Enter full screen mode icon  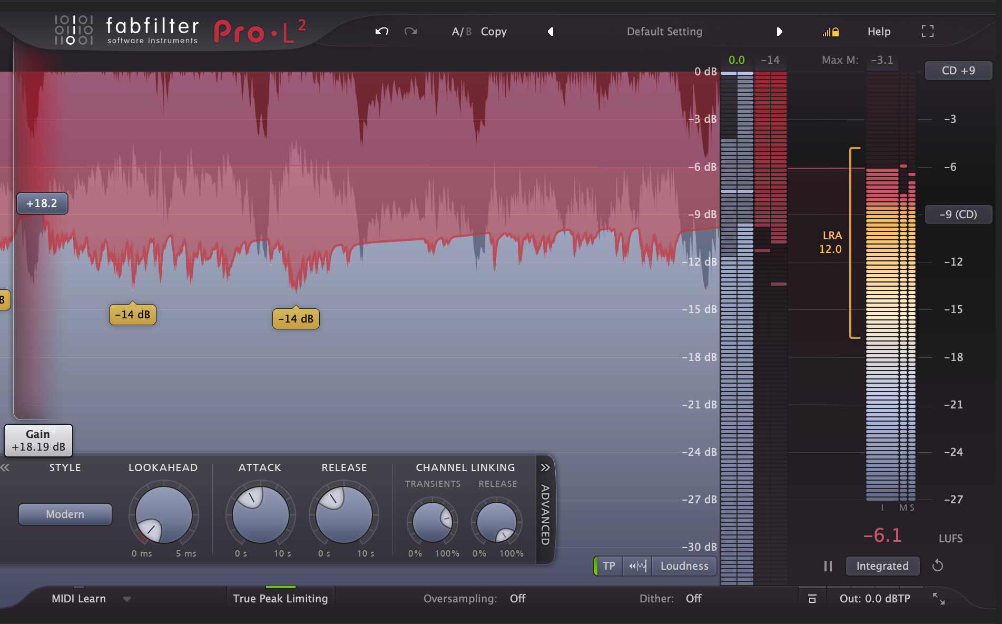point(928,32)
